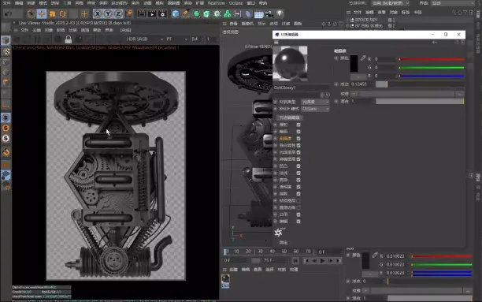
Task: Open texture dropdown in lower attribute panel
Action: pos(365,291)
